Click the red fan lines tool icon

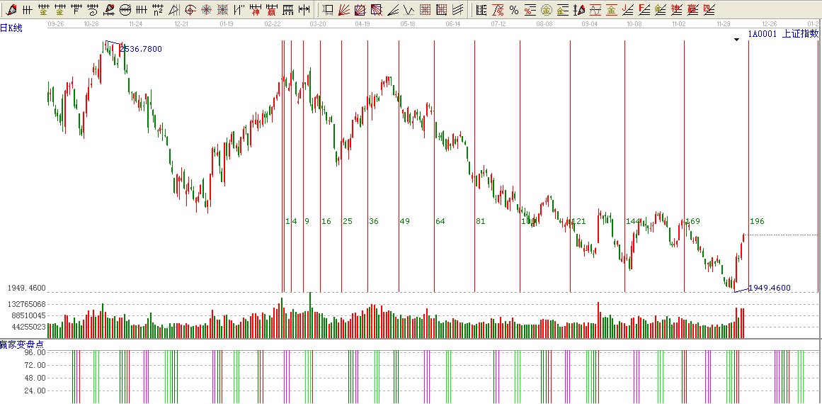coord(343,10)
